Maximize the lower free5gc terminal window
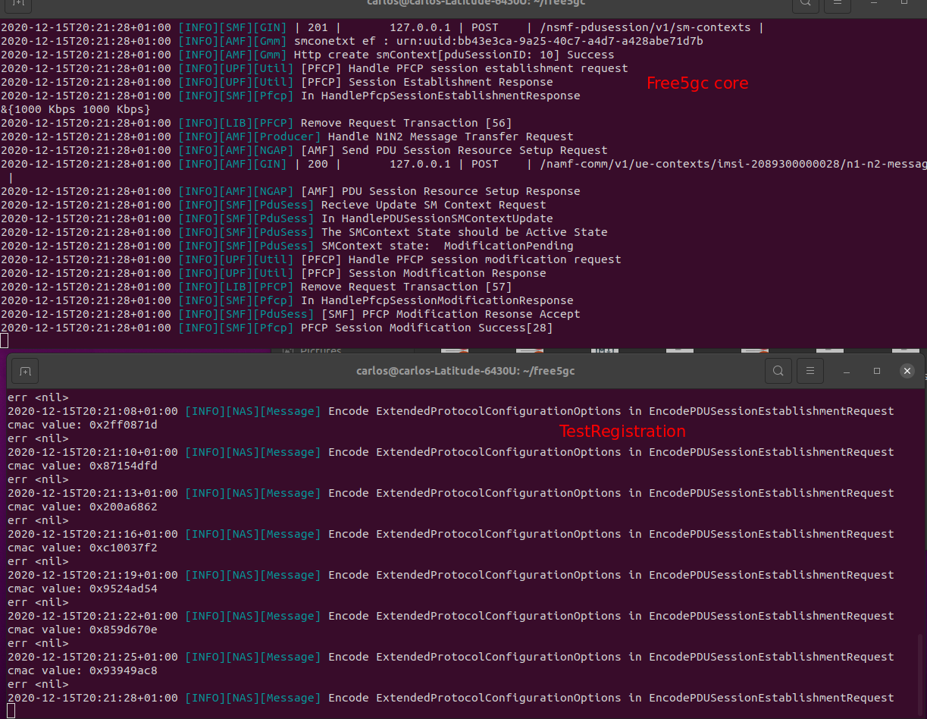This screenshot has width=927, height=719. tap(877, 371)
